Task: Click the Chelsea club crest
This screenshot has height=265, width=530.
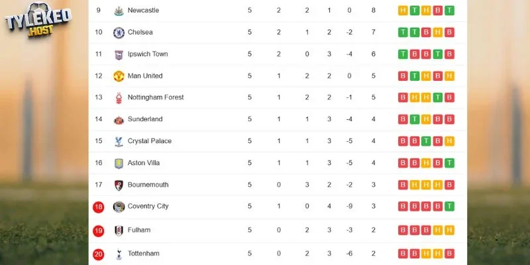Action: [x=119, y=32]
